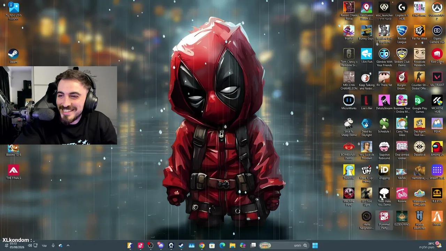Select THE FINALS desktop icon

[x=13, y=172]
